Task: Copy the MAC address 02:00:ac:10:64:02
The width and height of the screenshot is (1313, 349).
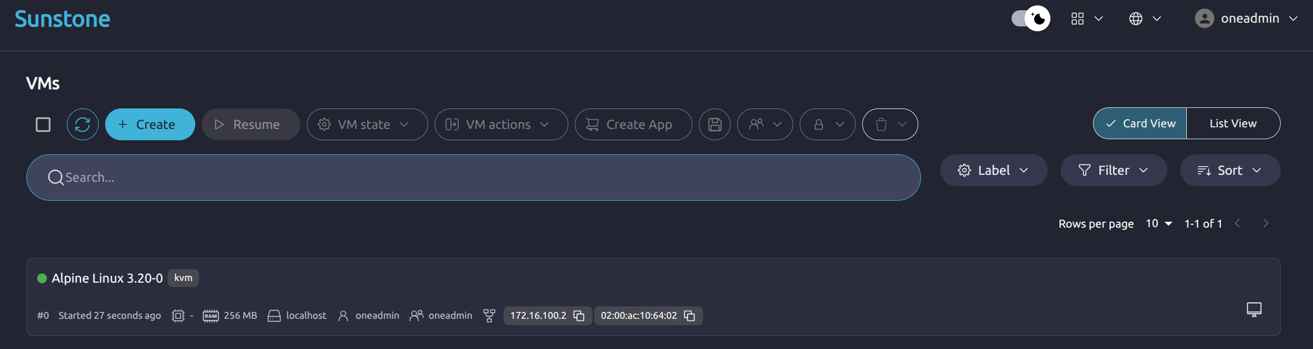Action: point(689,316)
